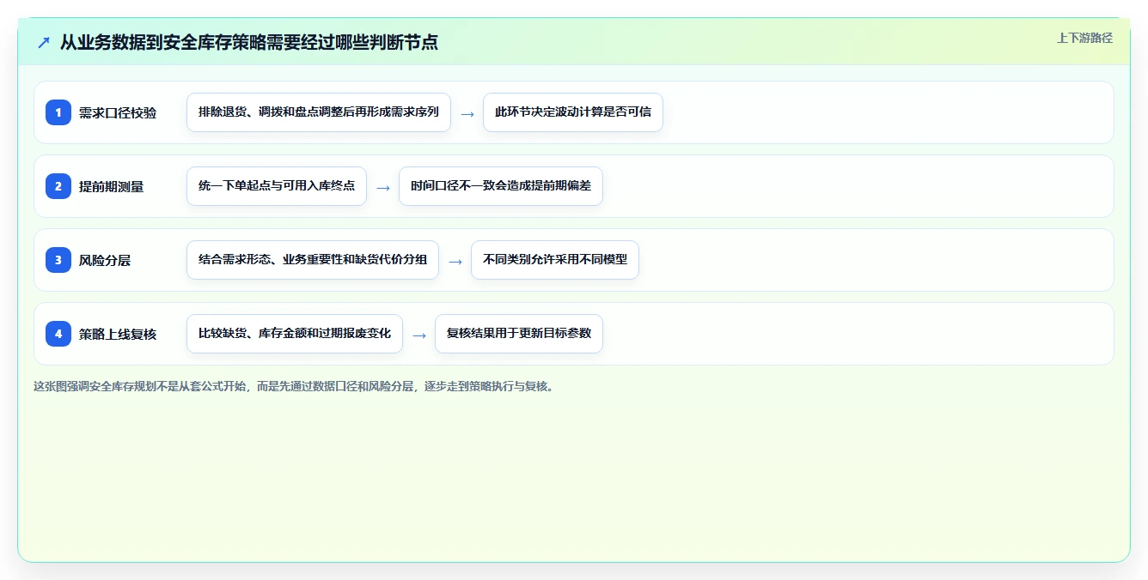Click the 排除退货、调拨和盘点调整后再形成需求序列 box
This screenshot has height=580, width=1148.
pyautogui.click(x=319, y=112)
